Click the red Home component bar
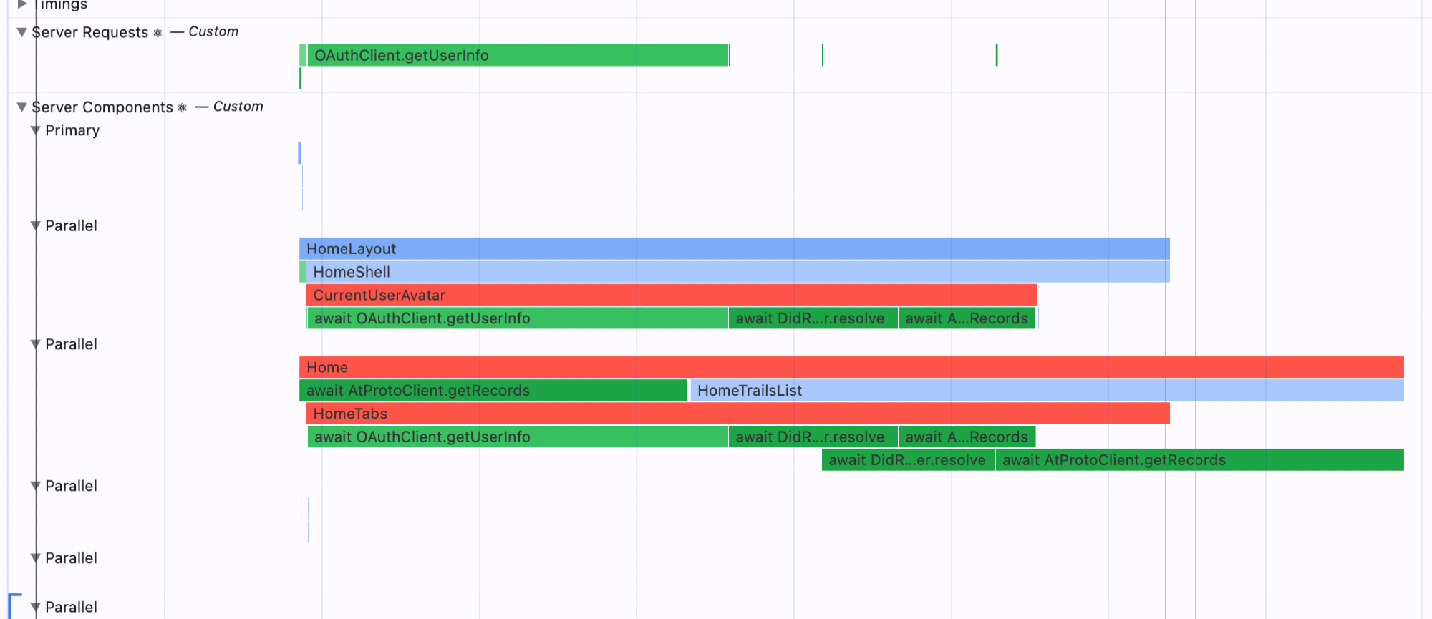 point(851,367)
